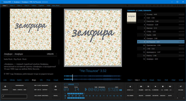The image size is (186, 101).
Task: Click the Hide menu item
Action: (x=48, y=6)
